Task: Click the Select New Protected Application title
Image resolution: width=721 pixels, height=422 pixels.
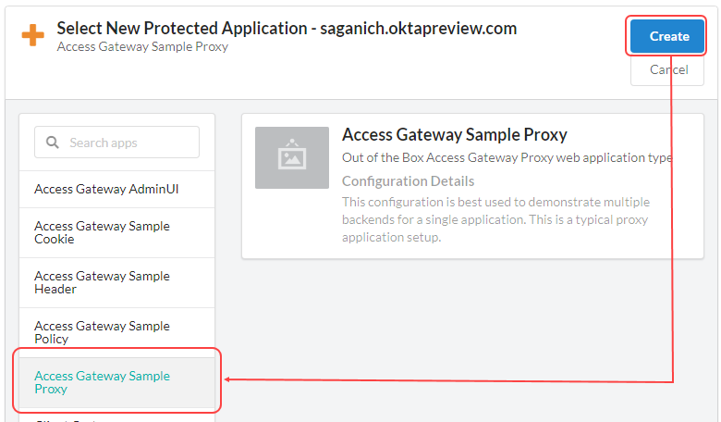Action: tap(183, 29)
